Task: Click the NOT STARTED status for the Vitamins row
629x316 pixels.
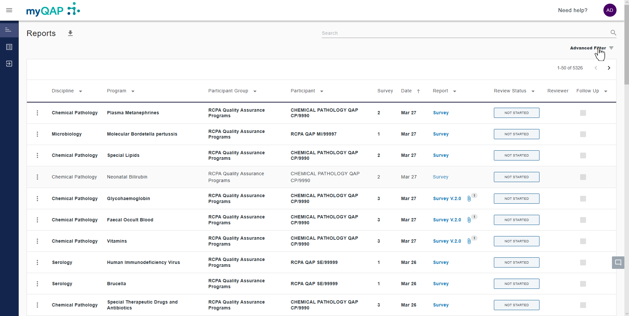Action: tap(516, 241)
